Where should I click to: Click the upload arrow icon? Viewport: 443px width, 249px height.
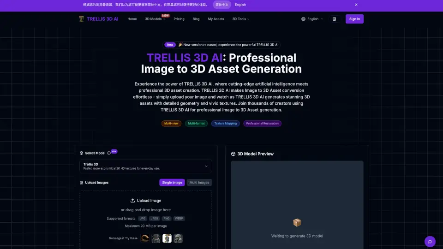(x=132, y=201)
